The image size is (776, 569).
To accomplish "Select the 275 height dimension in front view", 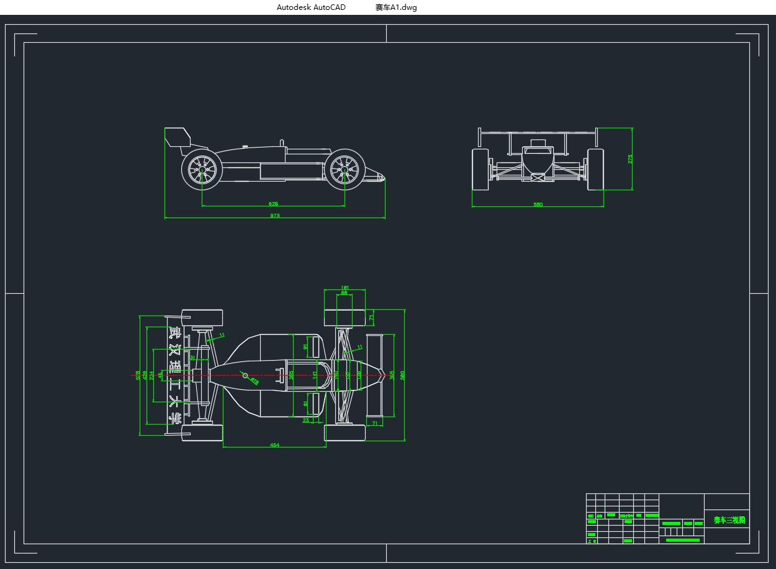I will 631,159.
